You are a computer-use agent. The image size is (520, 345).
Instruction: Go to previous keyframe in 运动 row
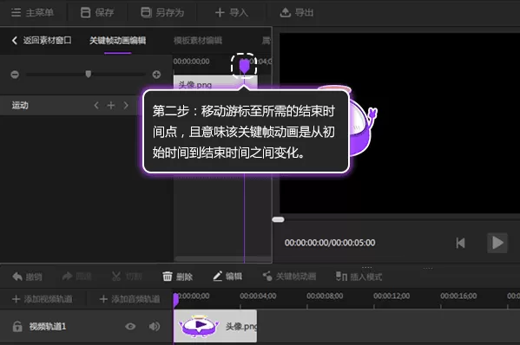(96, 105)
